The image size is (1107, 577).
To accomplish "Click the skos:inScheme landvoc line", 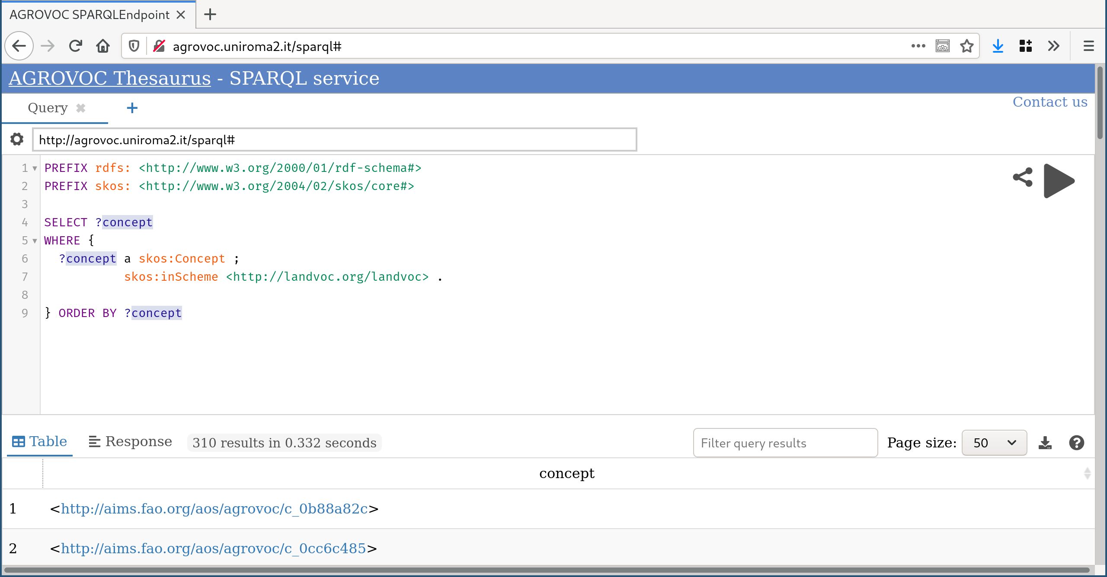I will coord(283,277).
